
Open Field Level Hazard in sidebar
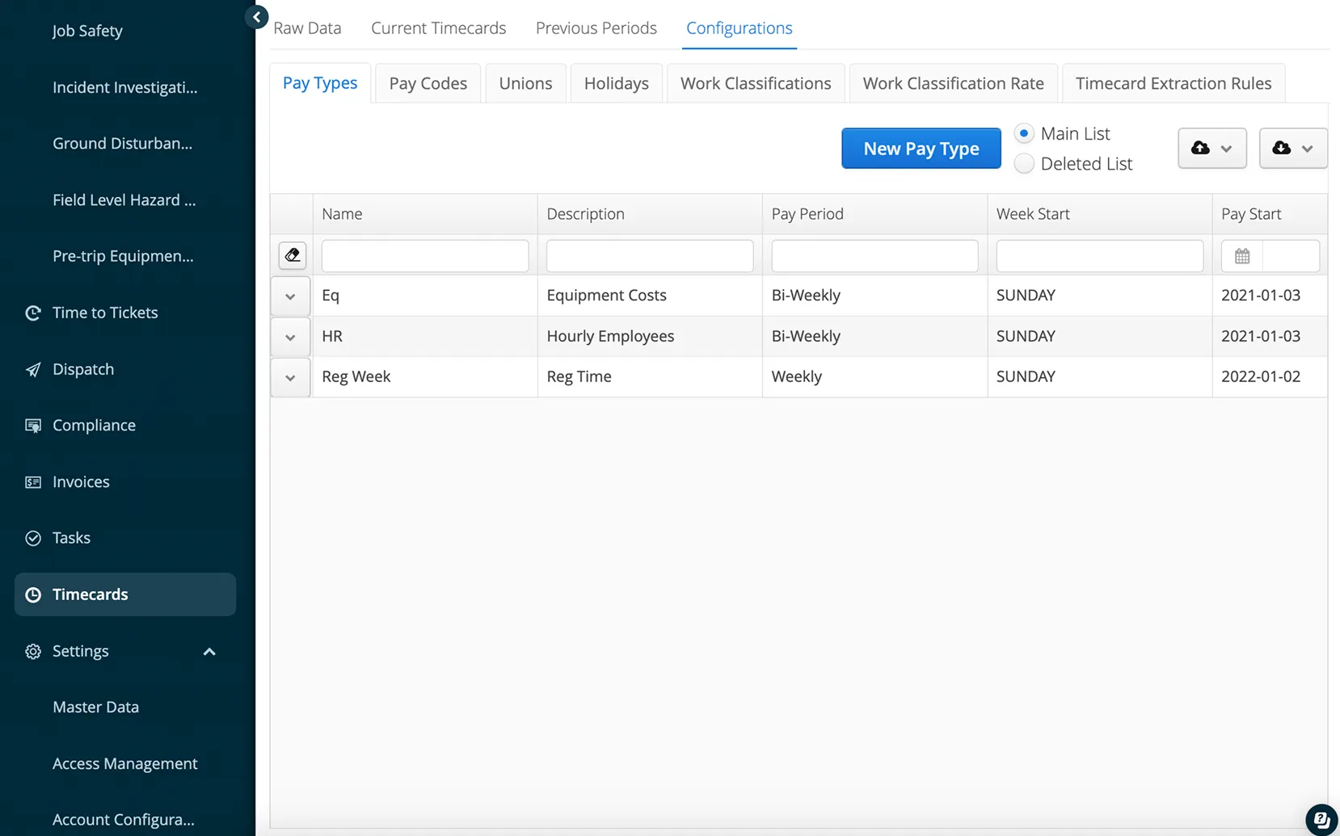coord(124,200)
